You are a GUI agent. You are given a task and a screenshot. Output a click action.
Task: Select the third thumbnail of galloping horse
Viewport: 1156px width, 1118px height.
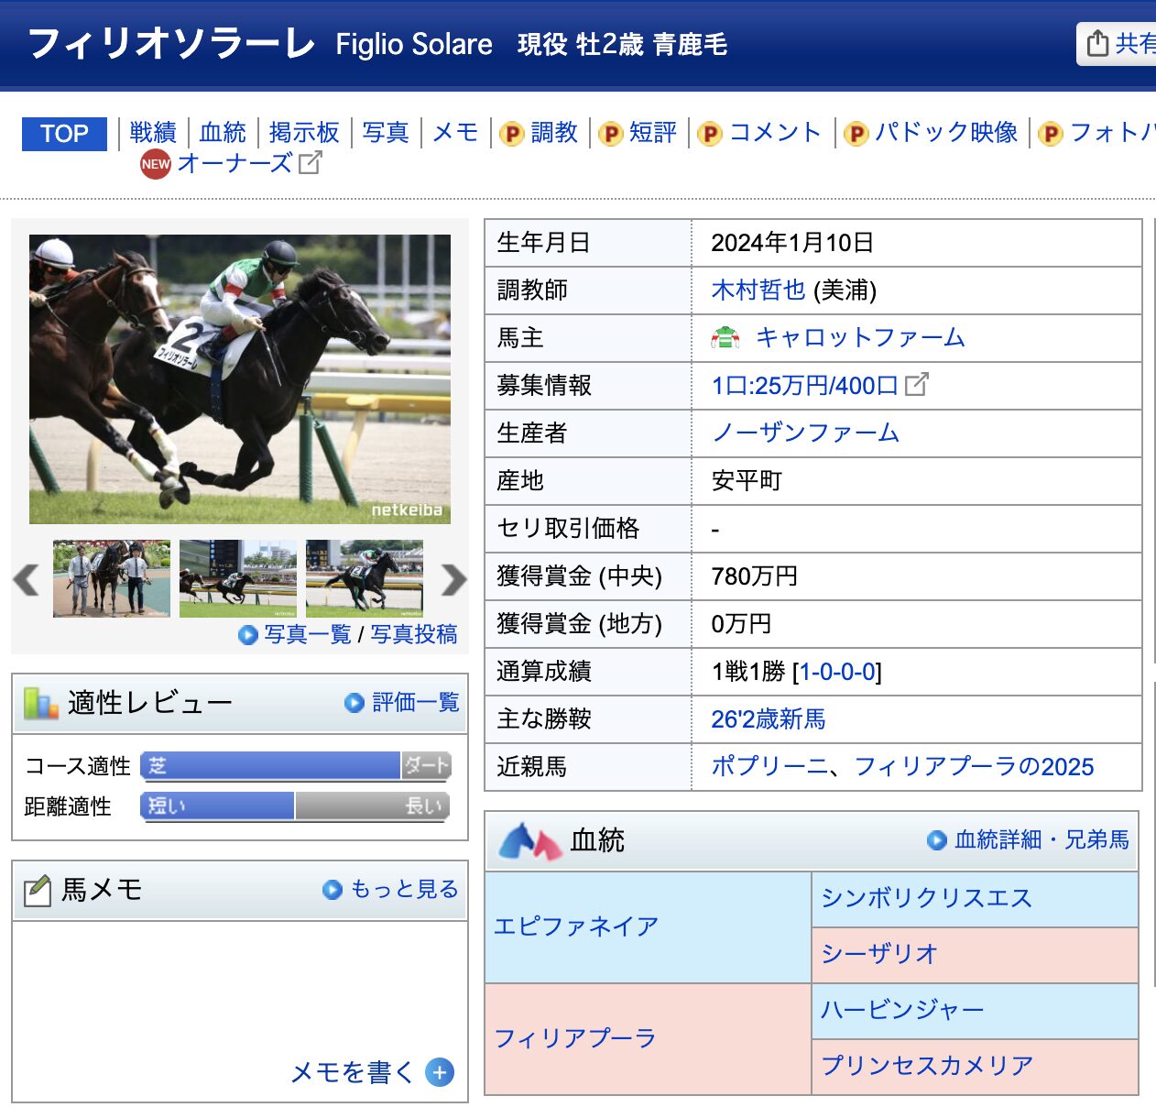tap(365, 578)
